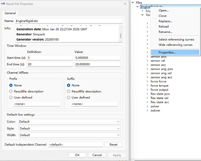The image size is (201, 161).
Task: Click Hide referencing curves menu entry
Action: (x=175, y=45)
